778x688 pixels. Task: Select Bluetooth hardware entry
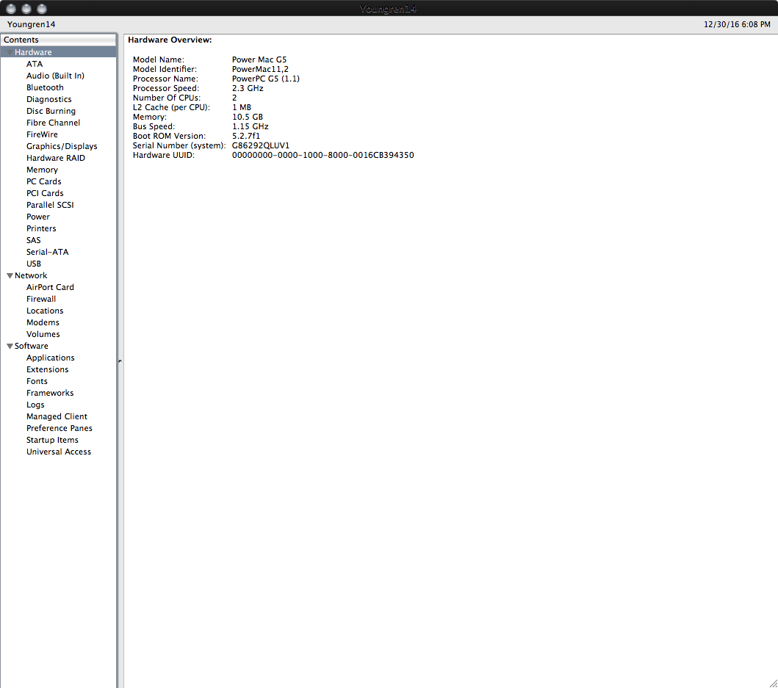[45, 87]
